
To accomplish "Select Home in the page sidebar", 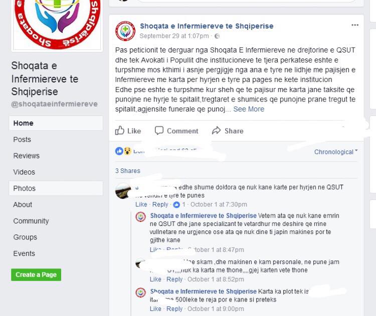I will (56, 123).
